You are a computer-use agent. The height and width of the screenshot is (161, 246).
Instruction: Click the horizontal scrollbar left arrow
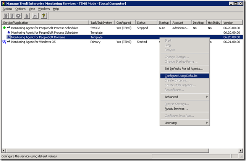coord(4,150)
